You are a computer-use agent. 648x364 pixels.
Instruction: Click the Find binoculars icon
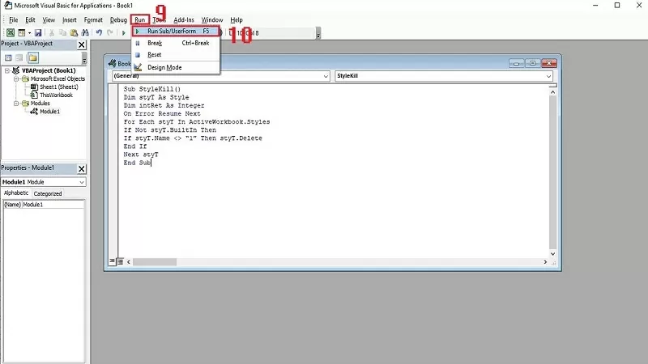[85, 32]
